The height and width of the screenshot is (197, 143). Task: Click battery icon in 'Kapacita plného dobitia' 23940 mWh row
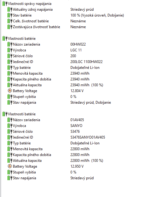[10, 79]
